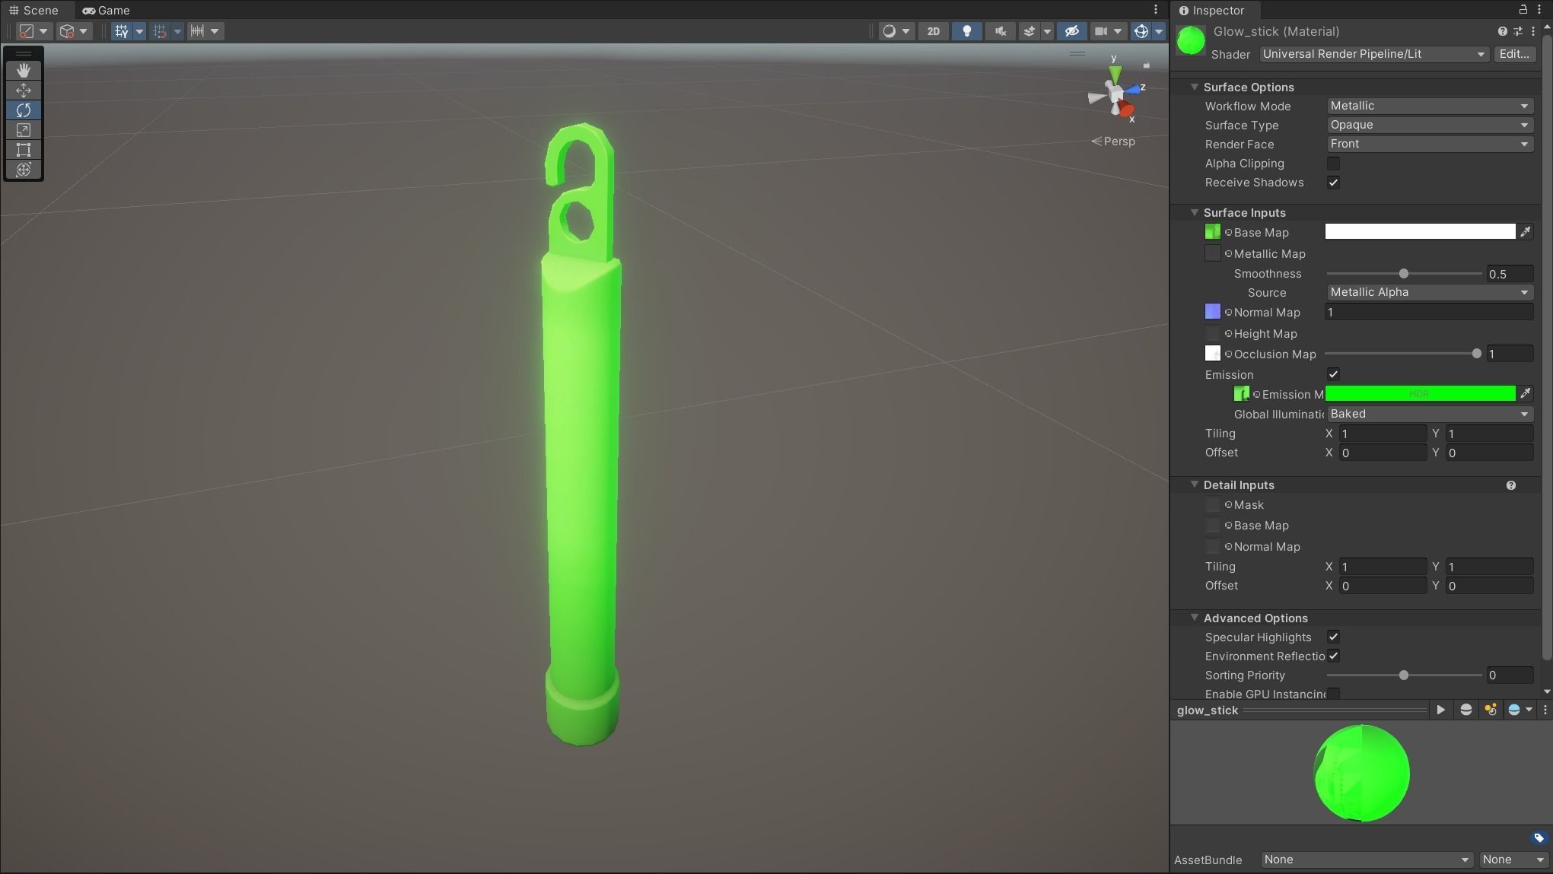Toggle scene audio with the speaker icon

click(x=1000, y=31)
